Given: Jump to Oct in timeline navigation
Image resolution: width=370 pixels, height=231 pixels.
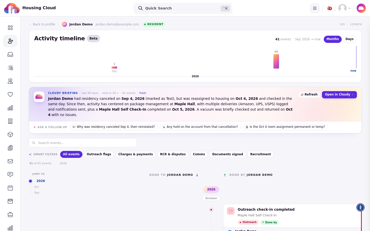Looking at the screenshot, I should (36, 187).
